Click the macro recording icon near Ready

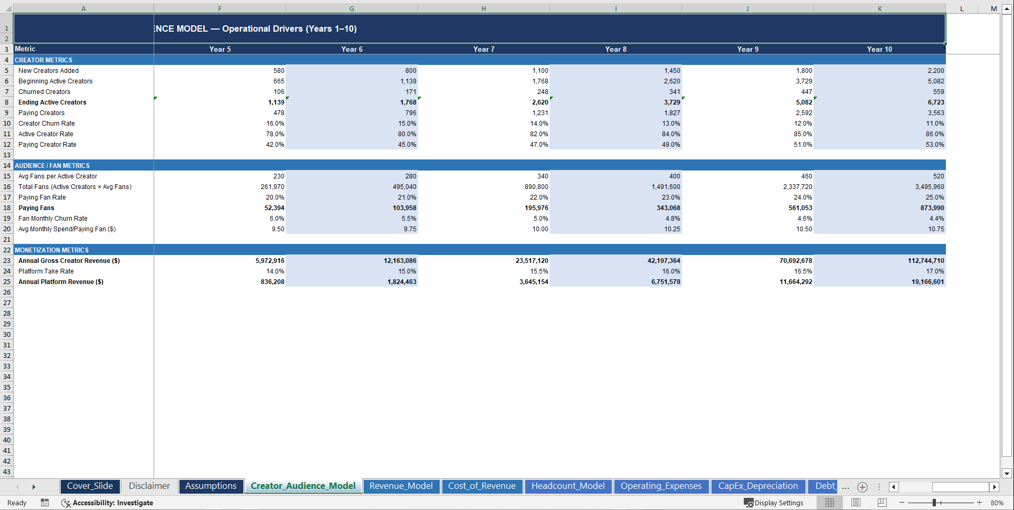[x=44, y=503]
